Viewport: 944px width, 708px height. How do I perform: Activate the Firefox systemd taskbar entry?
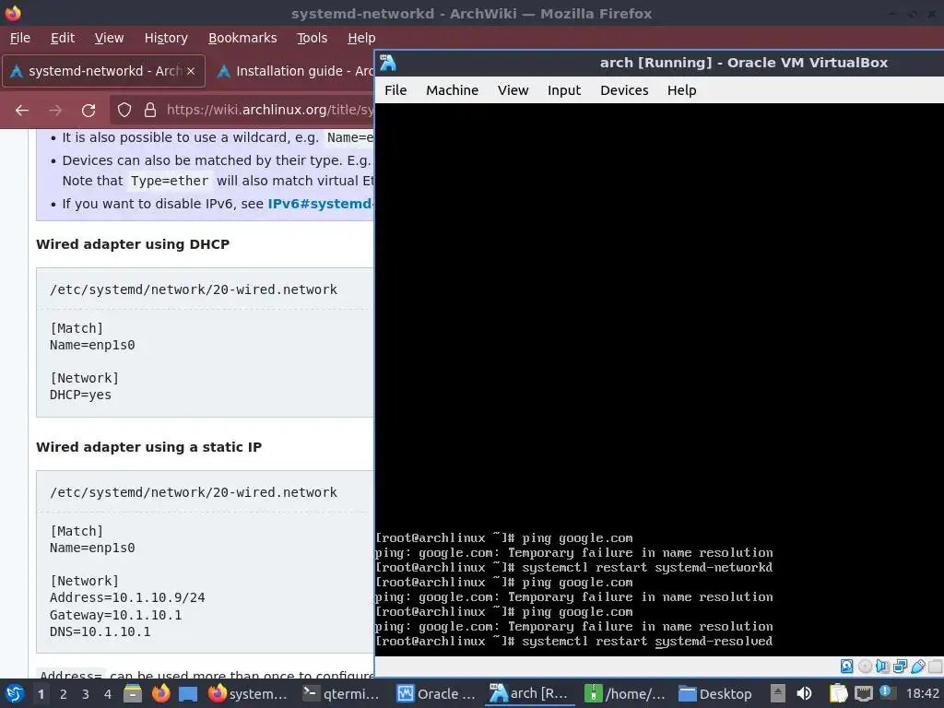tap(248, 694)
